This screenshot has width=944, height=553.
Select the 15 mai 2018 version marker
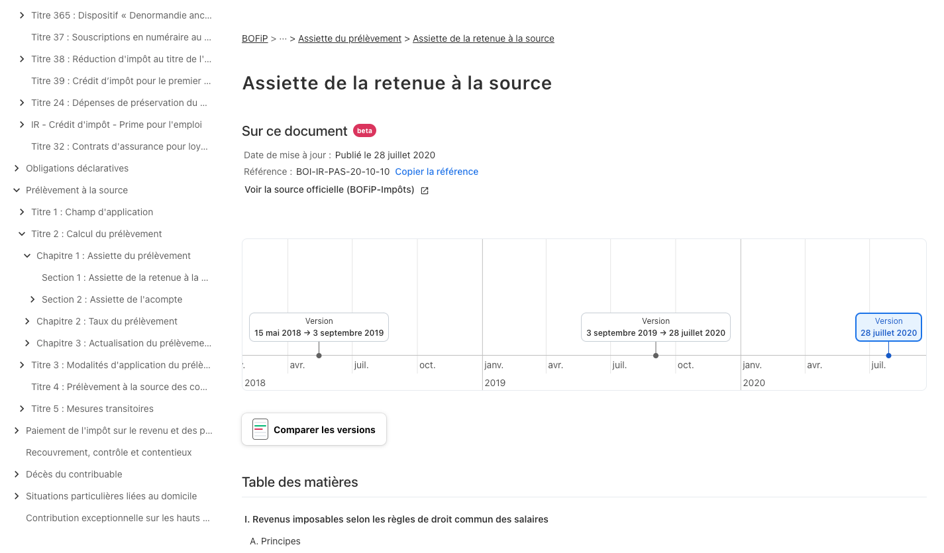coord(319,327)
